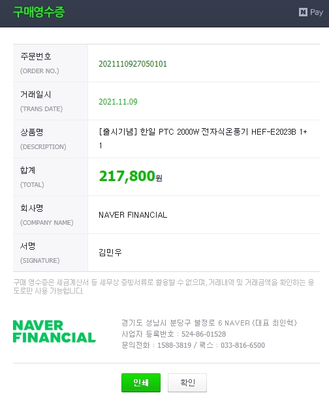This screenshot has height=404, width=329.
Task: Click the 합계 (TOTAL) label
Action: pyautogui.click(x=32, y=177)
